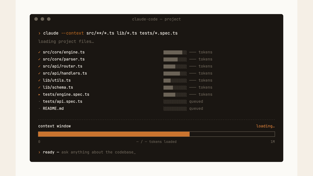Click the checkmark next to src/api/router.ts
The height and width of the screenshot is (176, 313).
[x=39, y=66]
